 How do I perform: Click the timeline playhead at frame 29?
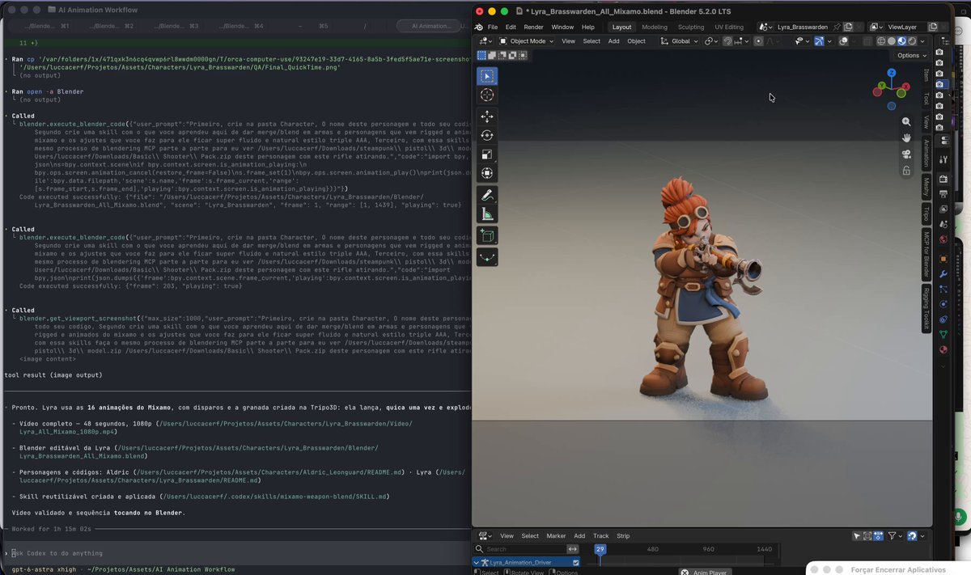(x=600, y=549)
